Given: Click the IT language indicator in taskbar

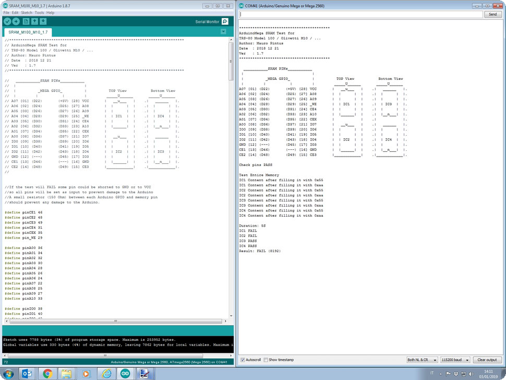Looking at the screenshot, I should tap(432, 373).
